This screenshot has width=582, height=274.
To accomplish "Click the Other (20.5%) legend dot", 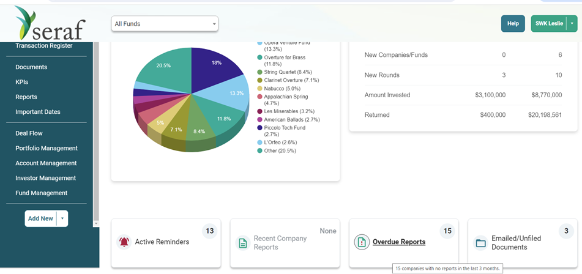I will click(x=260, y=150).
